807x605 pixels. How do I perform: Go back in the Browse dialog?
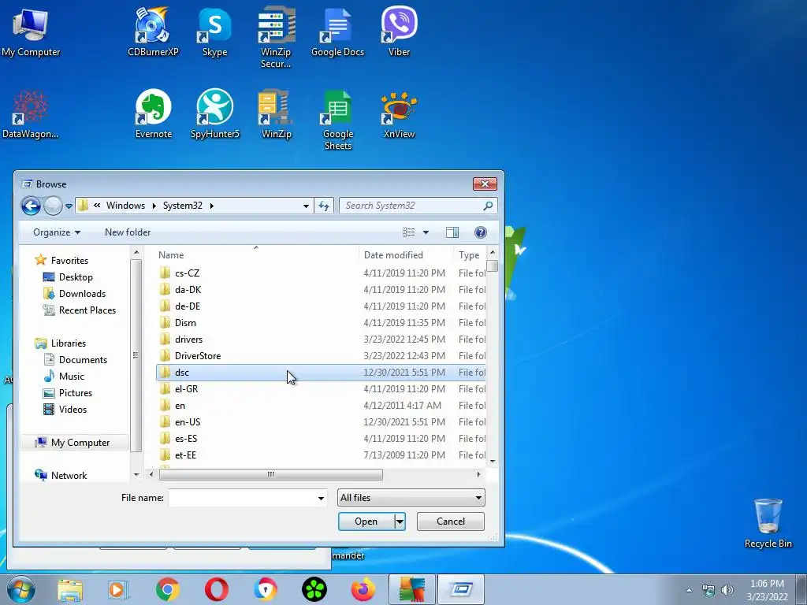[x=31, y=206]
